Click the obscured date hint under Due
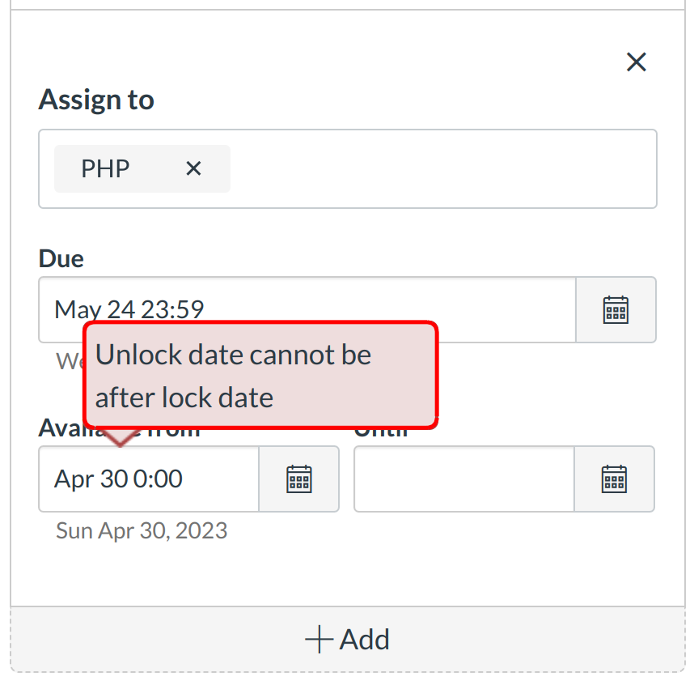Screen dimensions: 694x685 coord(70,360)
